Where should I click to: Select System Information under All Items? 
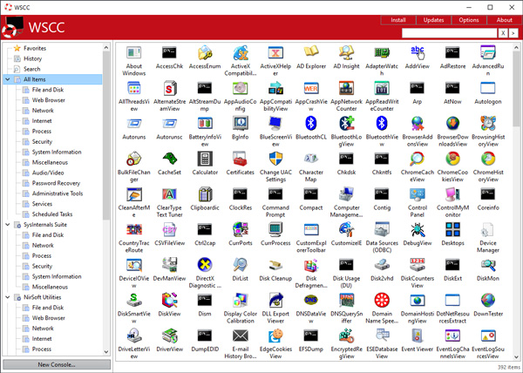57,152
